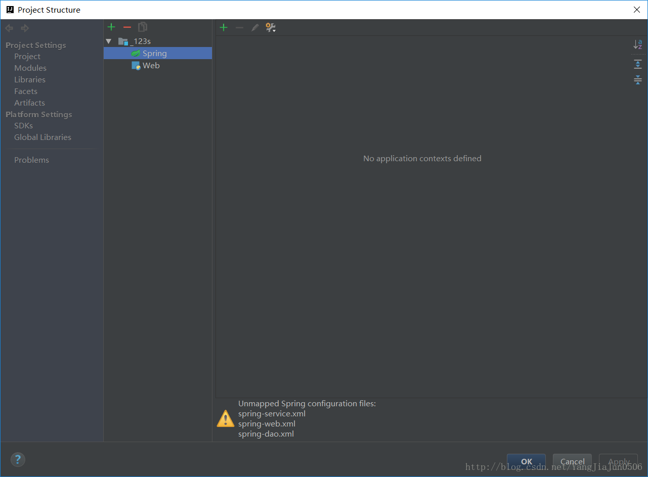The width and height of the screenshot is (648, 477).
Task: Click the 'Platform Settings' section header
Action: [x=39, y=114]
